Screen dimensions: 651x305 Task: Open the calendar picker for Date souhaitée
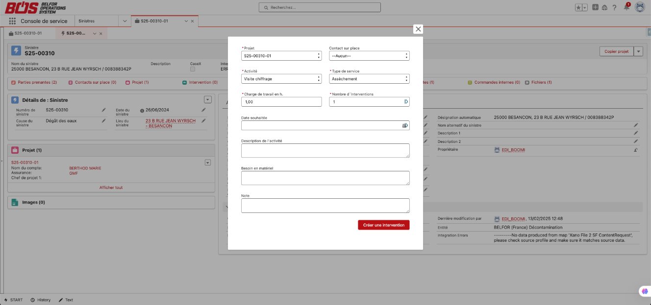click(x=405, y=125)
